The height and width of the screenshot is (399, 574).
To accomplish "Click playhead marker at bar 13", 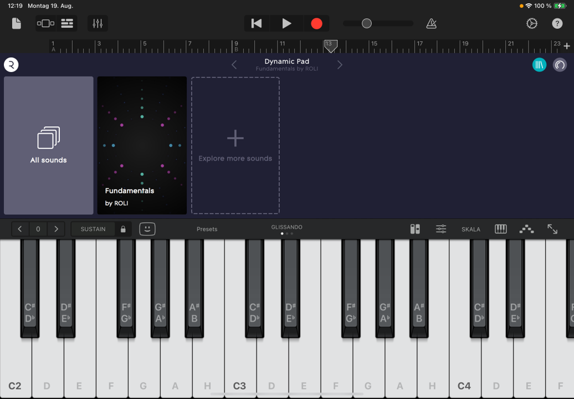I will pyautogui.click(x=331, y=46).
